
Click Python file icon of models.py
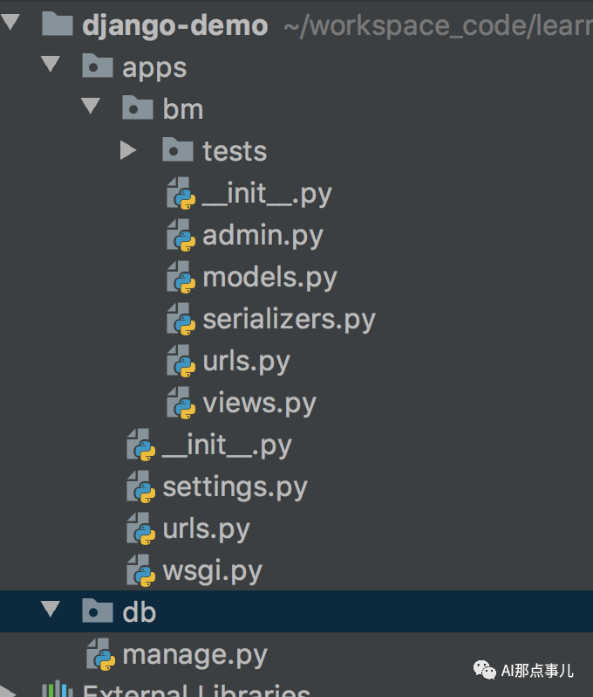[181, 277]
